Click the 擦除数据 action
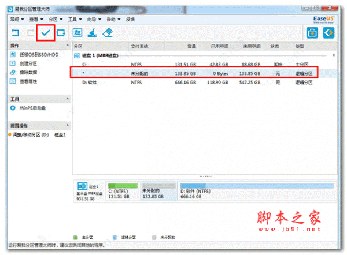 (28, 73)
